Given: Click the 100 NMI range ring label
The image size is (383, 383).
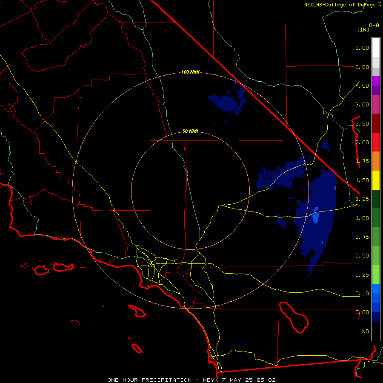Looking at the screenshot, I should point(190,72).
